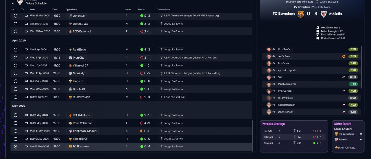The width and height of the screenshot is (371, 159).
Task: Sort fixtures by the Opposition column header
Action: pos(71,10)
